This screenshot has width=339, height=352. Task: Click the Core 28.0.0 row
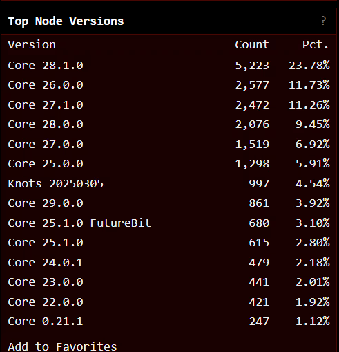point(169,124)
